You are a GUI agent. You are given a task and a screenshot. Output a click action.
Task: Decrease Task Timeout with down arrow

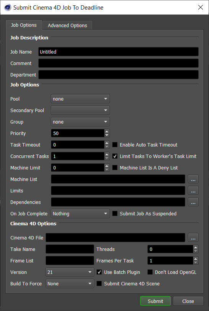click(107, 147)
